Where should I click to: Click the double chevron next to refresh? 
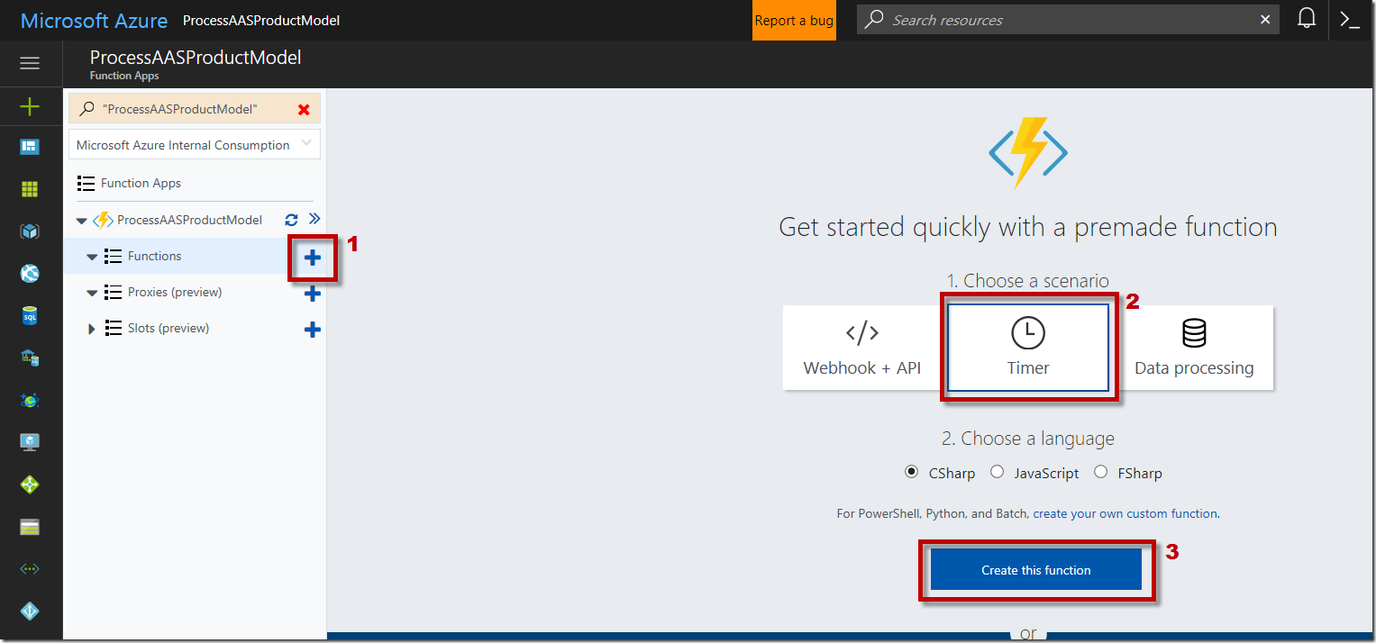pyautogui.click(x=314, y=219)
